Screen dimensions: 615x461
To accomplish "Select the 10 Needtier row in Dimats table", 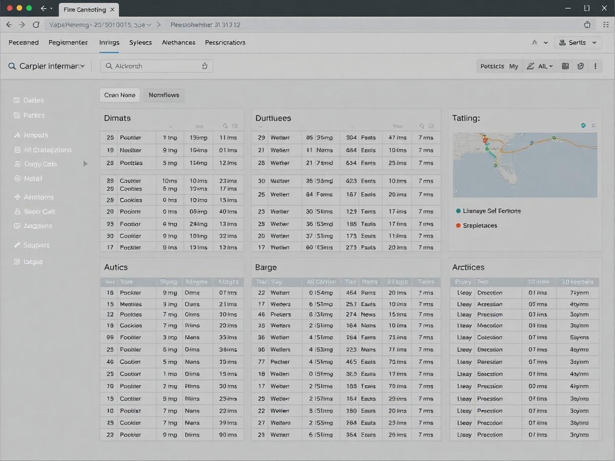I will pyautogui.click(x=172, y=150).
